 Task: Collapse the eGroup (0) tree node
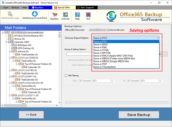[x=10, y=52]
